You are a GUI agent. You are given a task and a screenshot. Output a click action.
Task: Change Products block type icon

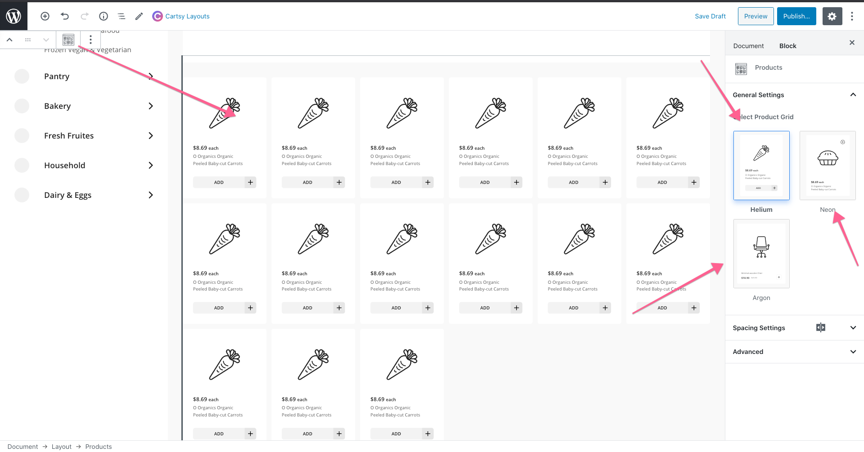(x=68, y=40)
